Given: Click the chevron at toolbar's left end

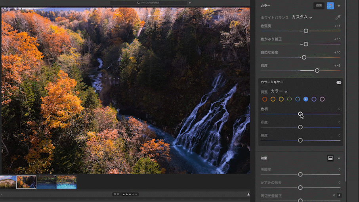Looking at the screenshot, I should pyautogui.click(x=2, y=194).
